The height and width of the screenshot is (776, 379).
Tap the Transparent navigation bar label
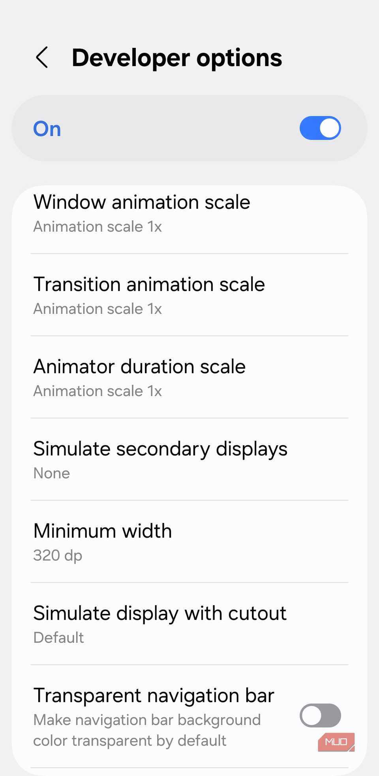coord(154,696)
